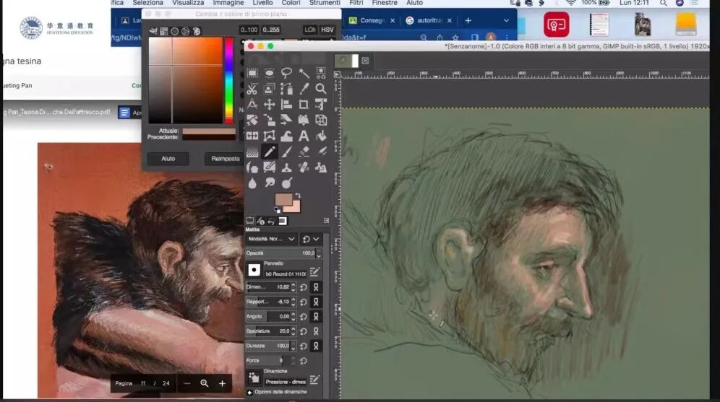Select the Color Picker eyedropper tool

(304, 89)
